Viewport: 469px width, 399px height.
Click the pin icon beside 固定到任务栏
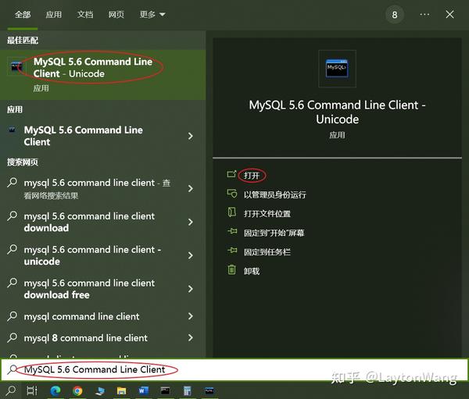[x=232, y=251]
